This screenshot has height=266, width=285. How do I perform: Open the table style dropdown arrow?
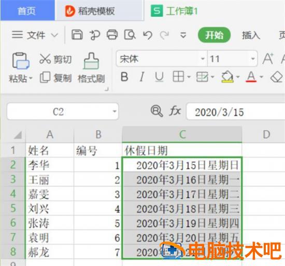coord(212,77)
